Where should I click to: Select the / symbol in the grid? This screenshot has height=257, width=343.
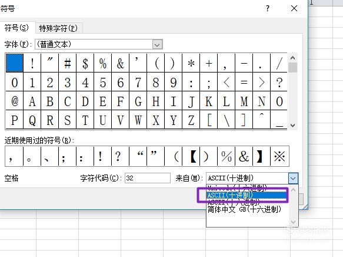pos(279,63)
